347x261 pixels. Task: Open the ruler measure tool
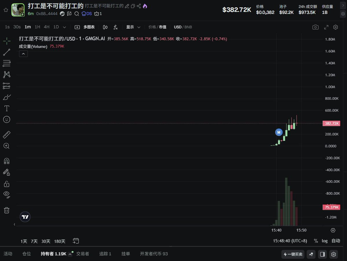coord(7,135)
